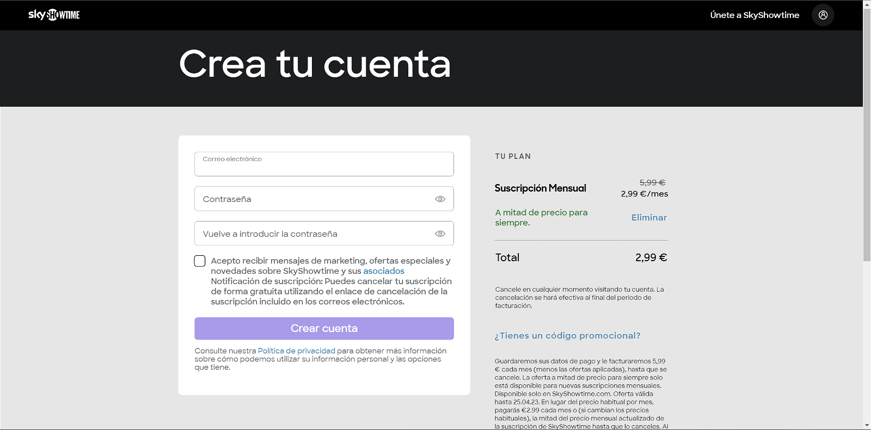
Task: Click the 'Crear cuenta' button
Action: point(324,329)
